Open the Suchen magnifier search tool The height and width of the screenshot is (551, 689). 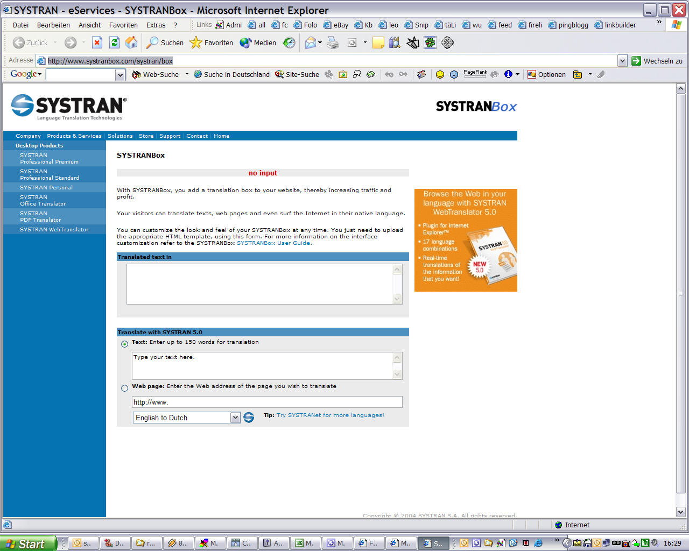(x=165, y=43)
